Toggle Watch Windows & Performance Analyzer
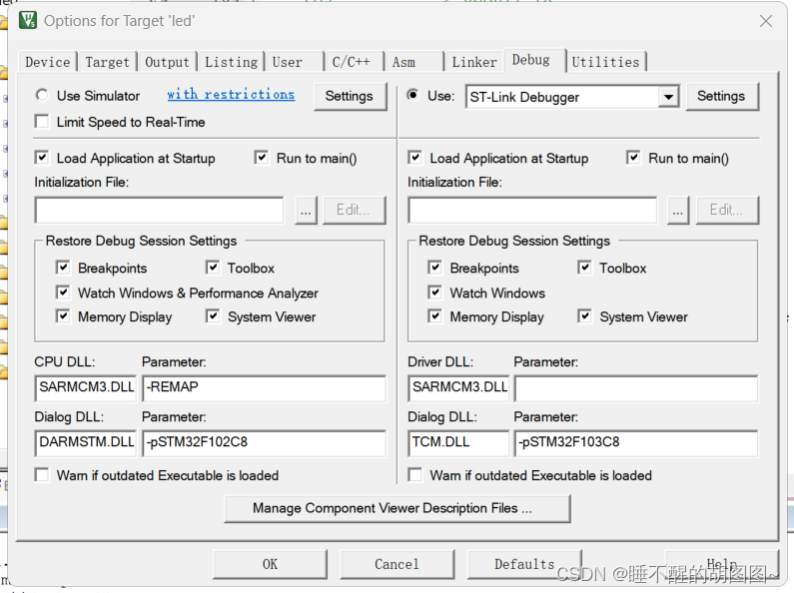The image size is (794, 593). click(63, 293)
